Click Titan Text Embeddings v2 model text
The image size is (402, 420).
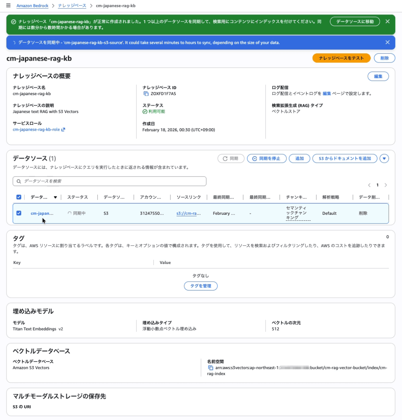pyautogui.click(x=38, y=329)
